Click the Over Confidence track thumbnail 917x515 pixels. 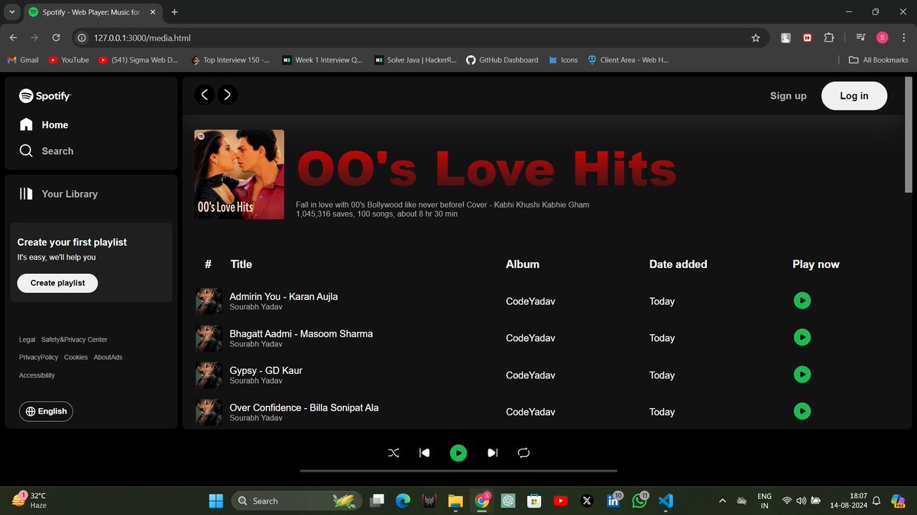209,412
